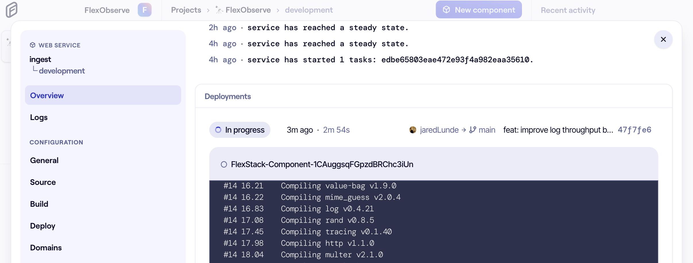Switch to the Logs section in the sidebar
Image resolution: width=693 pixels, height=263 pixels.
38,117
